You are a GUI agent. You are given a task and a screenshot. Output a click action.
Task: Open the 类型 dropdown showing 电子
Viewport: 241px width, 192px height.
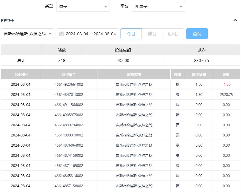[x=83, y=7]
